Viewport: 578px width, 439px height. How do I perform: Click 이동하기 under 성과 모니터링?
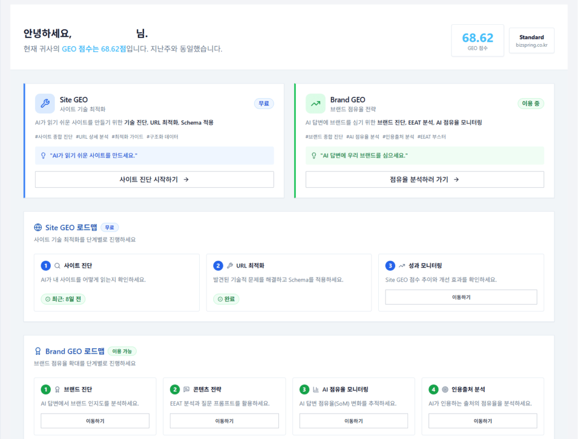point(461,297)
